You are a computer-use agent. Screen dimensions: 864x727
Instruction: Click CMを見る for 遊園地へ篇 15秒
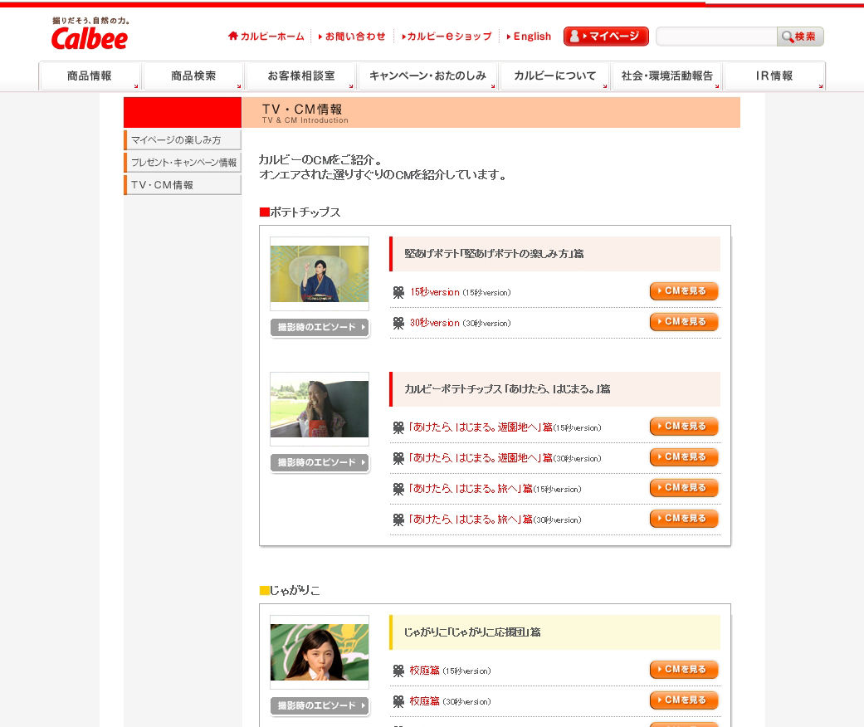tap(684, 427)
